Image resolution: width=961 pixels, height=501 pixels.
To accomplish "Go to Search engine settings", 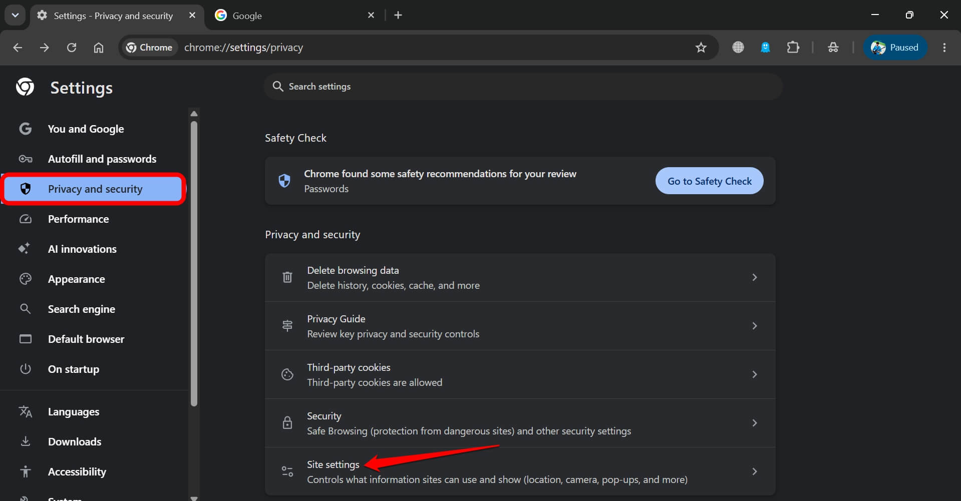I will pyautogui.click(x=94, y=309).
